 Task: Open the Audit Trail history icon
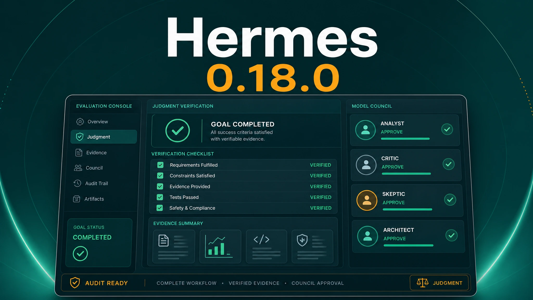(x=77, y=183)
